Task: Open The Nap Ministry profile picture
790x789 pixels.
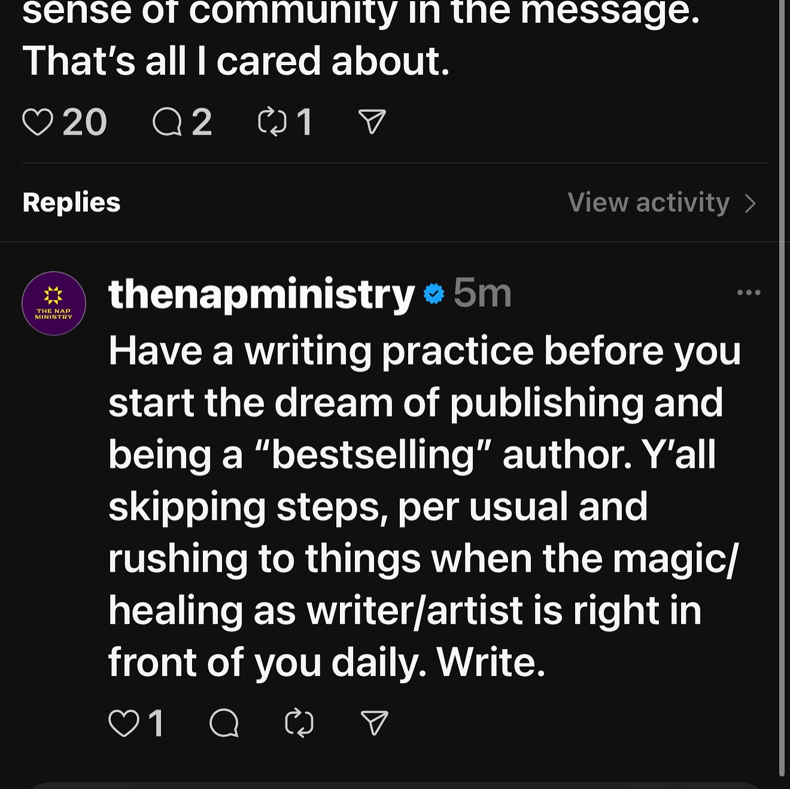Action: 54,303
